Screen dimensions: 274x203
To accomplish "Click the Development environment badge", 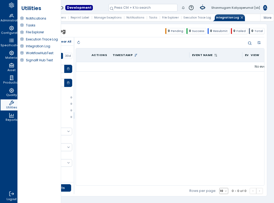I will (x=79, y=8).
